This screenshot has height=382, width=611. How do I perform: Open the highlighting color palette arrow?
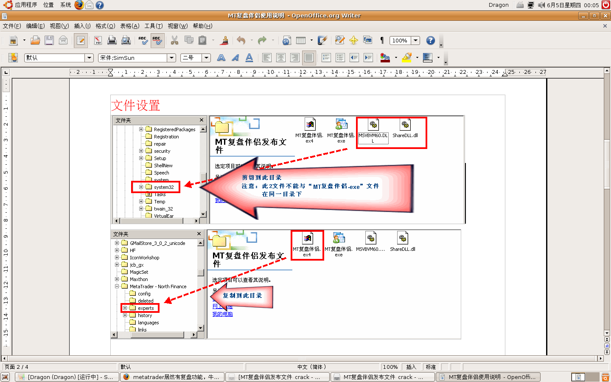tap(417, 58)
